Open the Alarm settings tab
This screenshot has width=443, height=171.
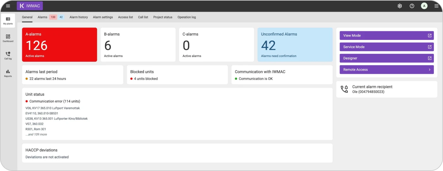[x=103, y=17]
